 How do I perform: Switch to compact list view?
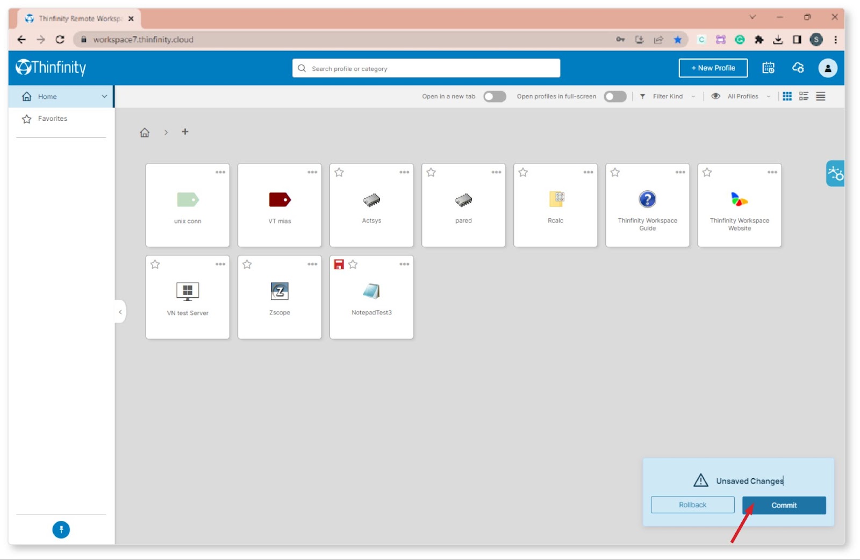[820, 96]
